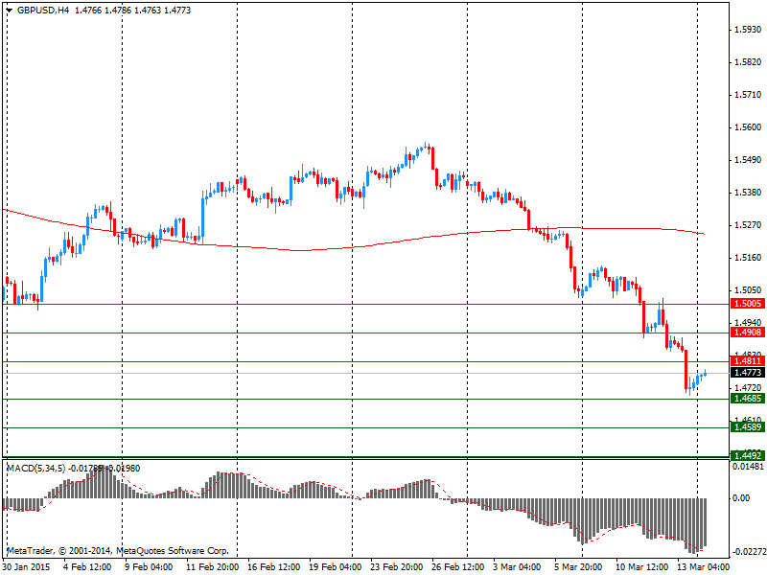
Task: Select the 1.4908 resistance level label
Action: pos(748,333)
